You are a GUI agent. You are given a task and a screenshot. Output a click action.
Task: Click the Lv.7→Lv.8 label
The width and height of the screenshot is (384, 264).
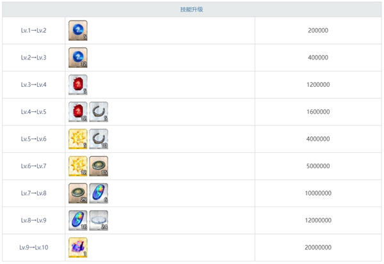pyautogui.click(x=33, y=194)
